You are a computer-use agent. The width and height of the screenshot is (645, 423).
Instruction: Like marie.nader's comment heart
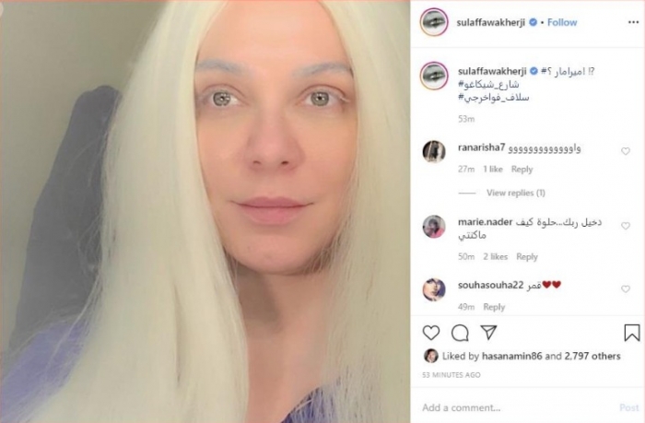click(626, 226)
